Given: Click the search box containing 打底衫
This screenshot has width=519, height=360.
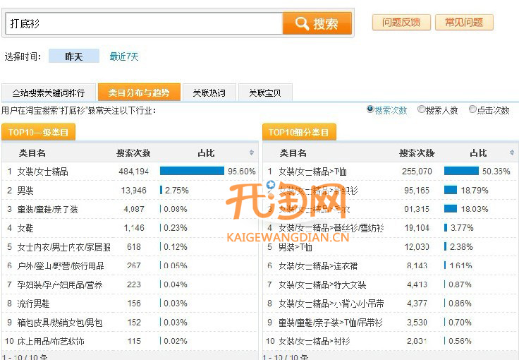Looking at the screenshot, I should click(x=144, y=23).
